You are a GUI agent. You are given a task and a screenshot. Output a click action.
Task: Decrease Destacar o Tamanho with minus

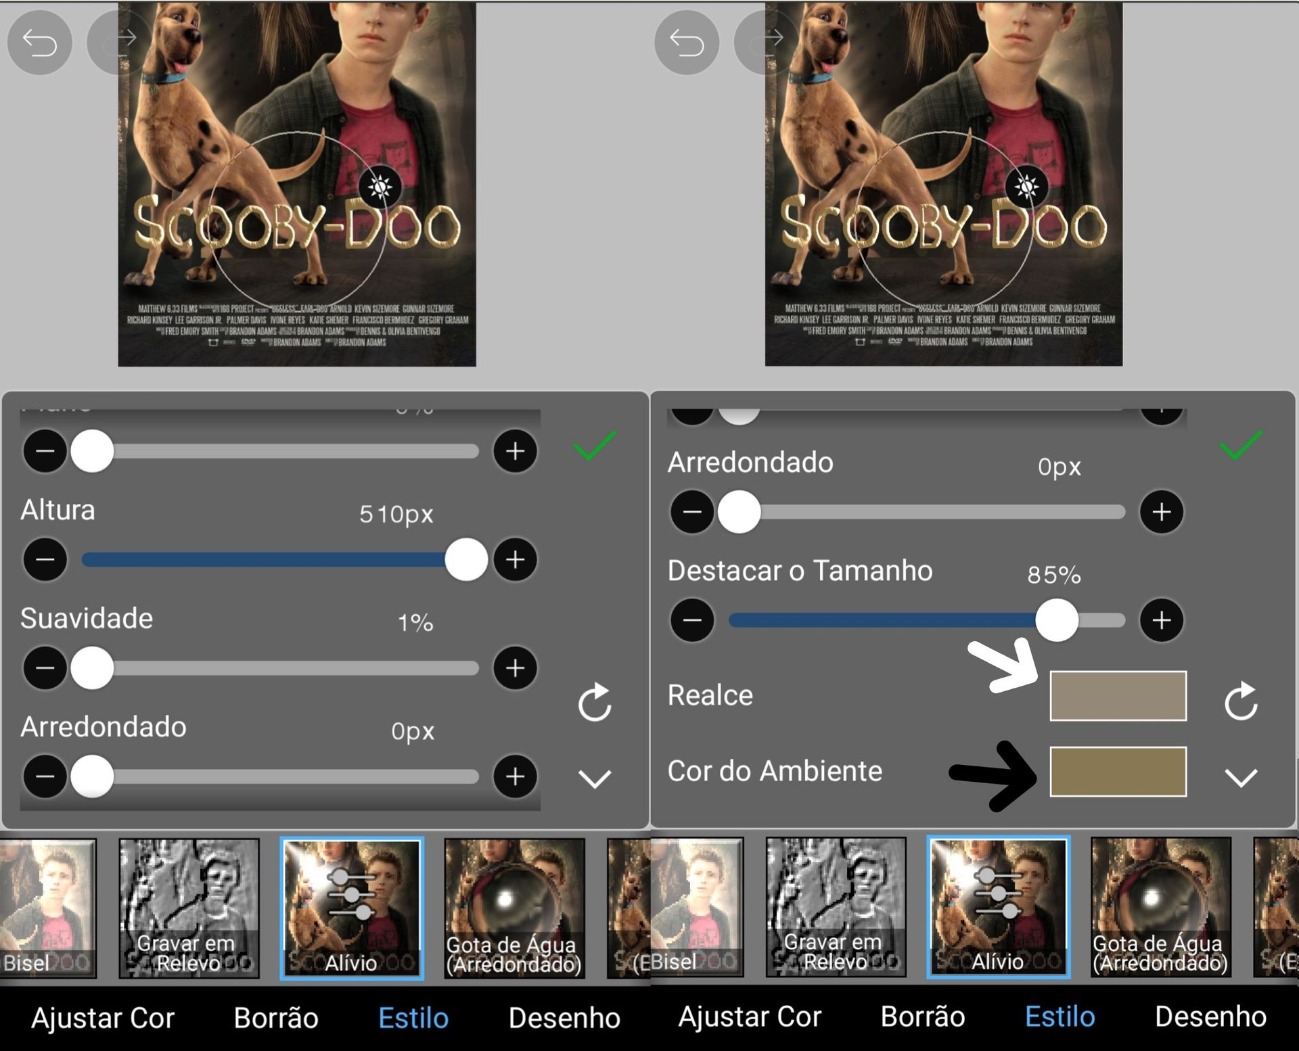coord(692,620)
